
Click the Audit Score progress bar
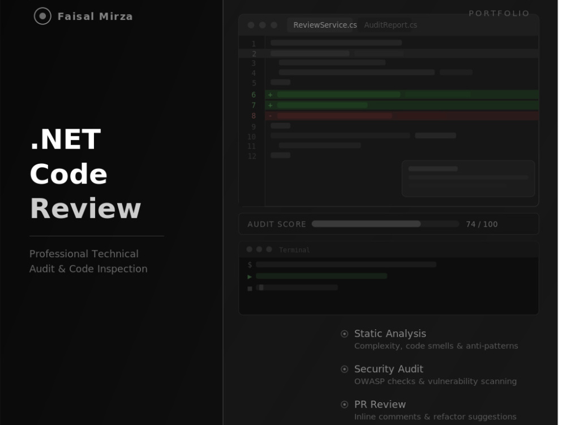pyautogui.click(x=385, y=224)
